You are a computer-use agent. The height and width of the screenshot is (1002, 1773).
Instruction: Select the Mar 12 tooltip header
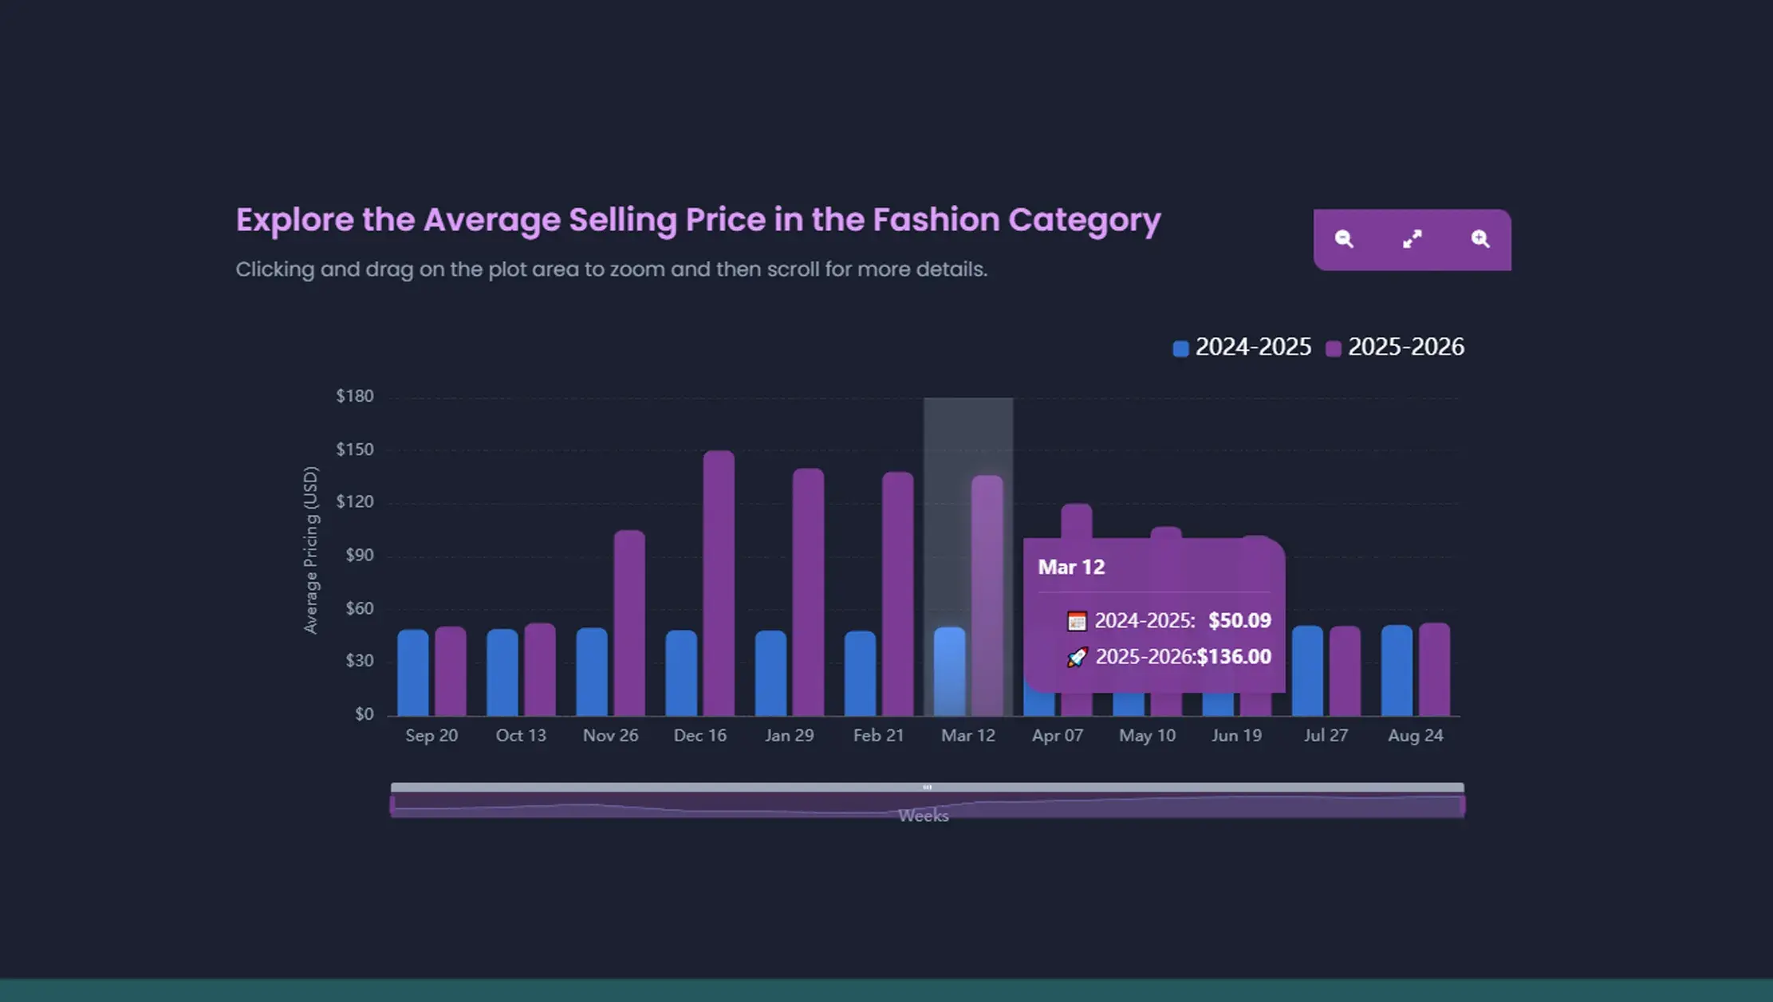[1071, 567]
